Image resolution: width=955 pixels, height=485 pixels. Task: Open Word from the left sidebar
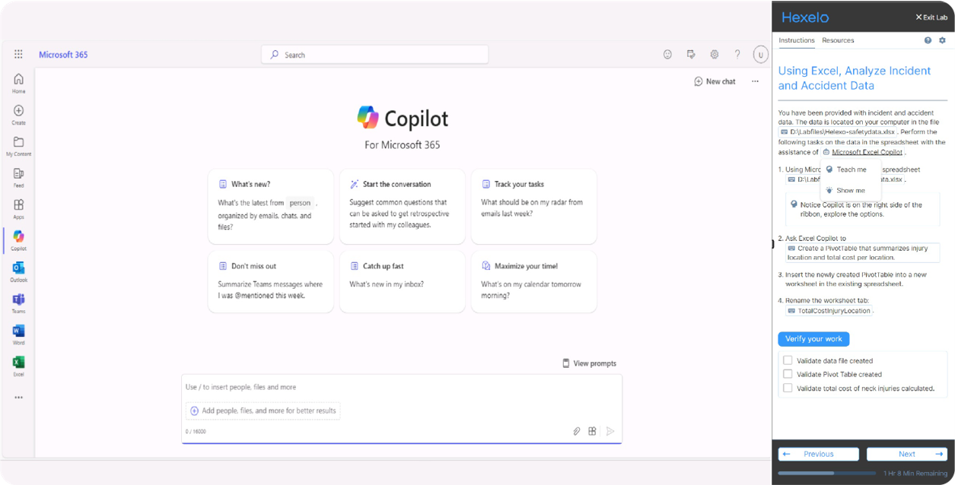[x=18, y=331]
